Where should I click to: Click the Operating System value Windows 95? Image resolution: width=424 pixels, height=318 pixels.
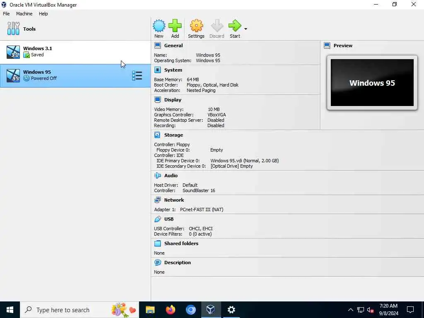(x=208, y=60)
